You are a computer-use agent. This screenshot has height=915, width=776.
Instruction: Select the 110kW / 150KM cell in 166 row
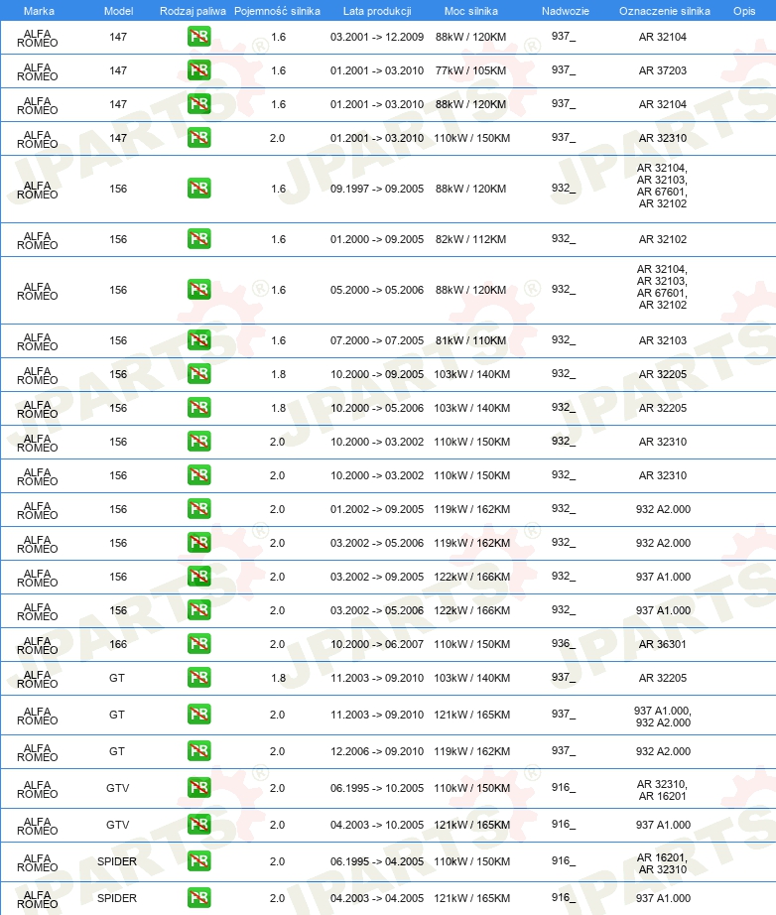[x=471, y=644]
